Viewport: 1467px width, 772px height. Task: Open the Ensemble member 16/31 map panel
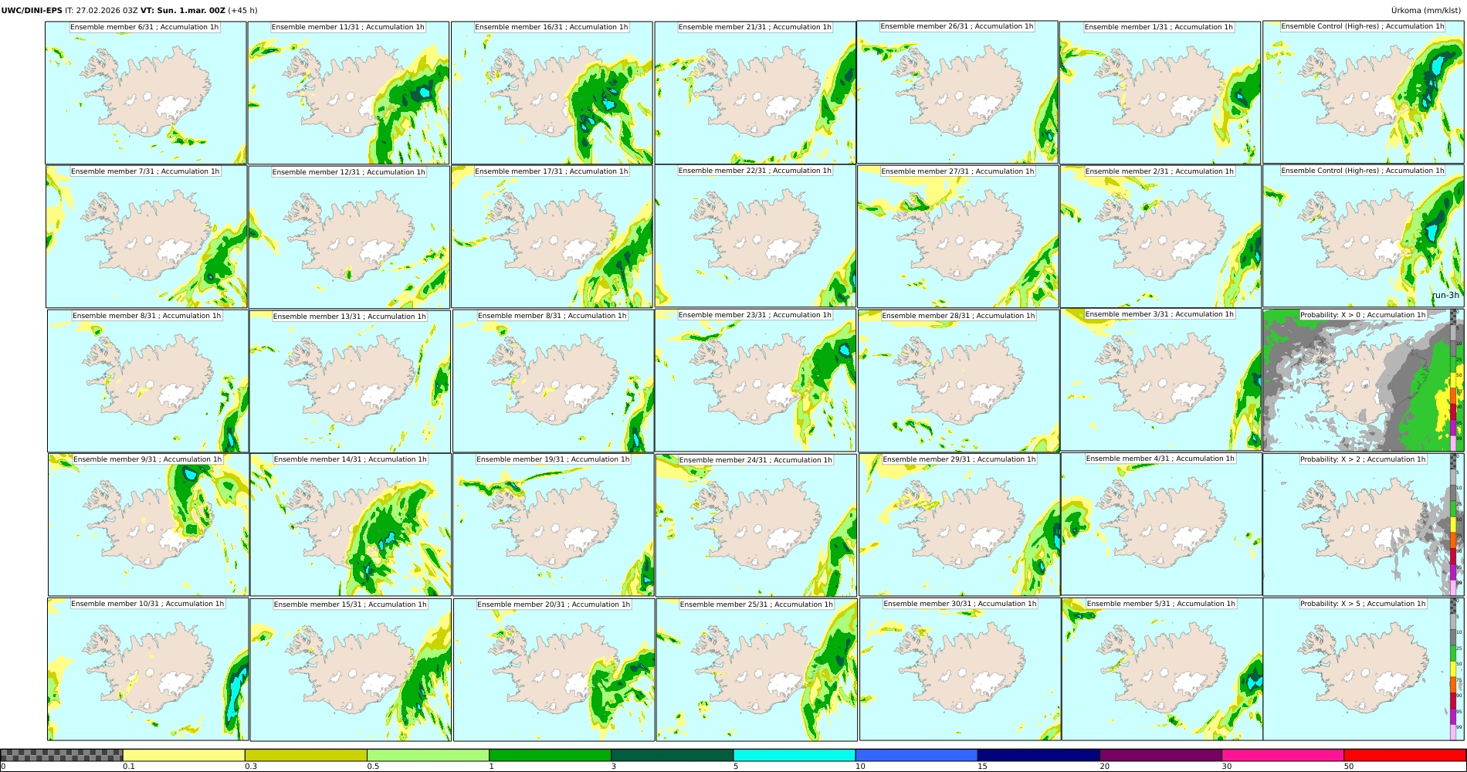pyautogui.click(x=552, y=93)
